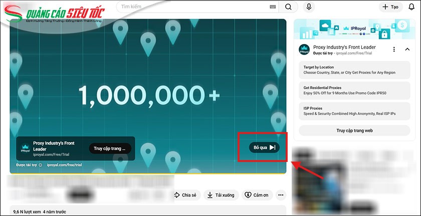Viewport: 421px width, 216px height.
Task: Collapse the sponsored ad panel with the chevron
Action: (407, 49)
